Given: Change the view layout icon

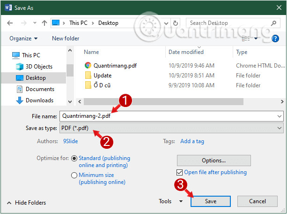Looking at the screenshot, I should pos(246,38).
